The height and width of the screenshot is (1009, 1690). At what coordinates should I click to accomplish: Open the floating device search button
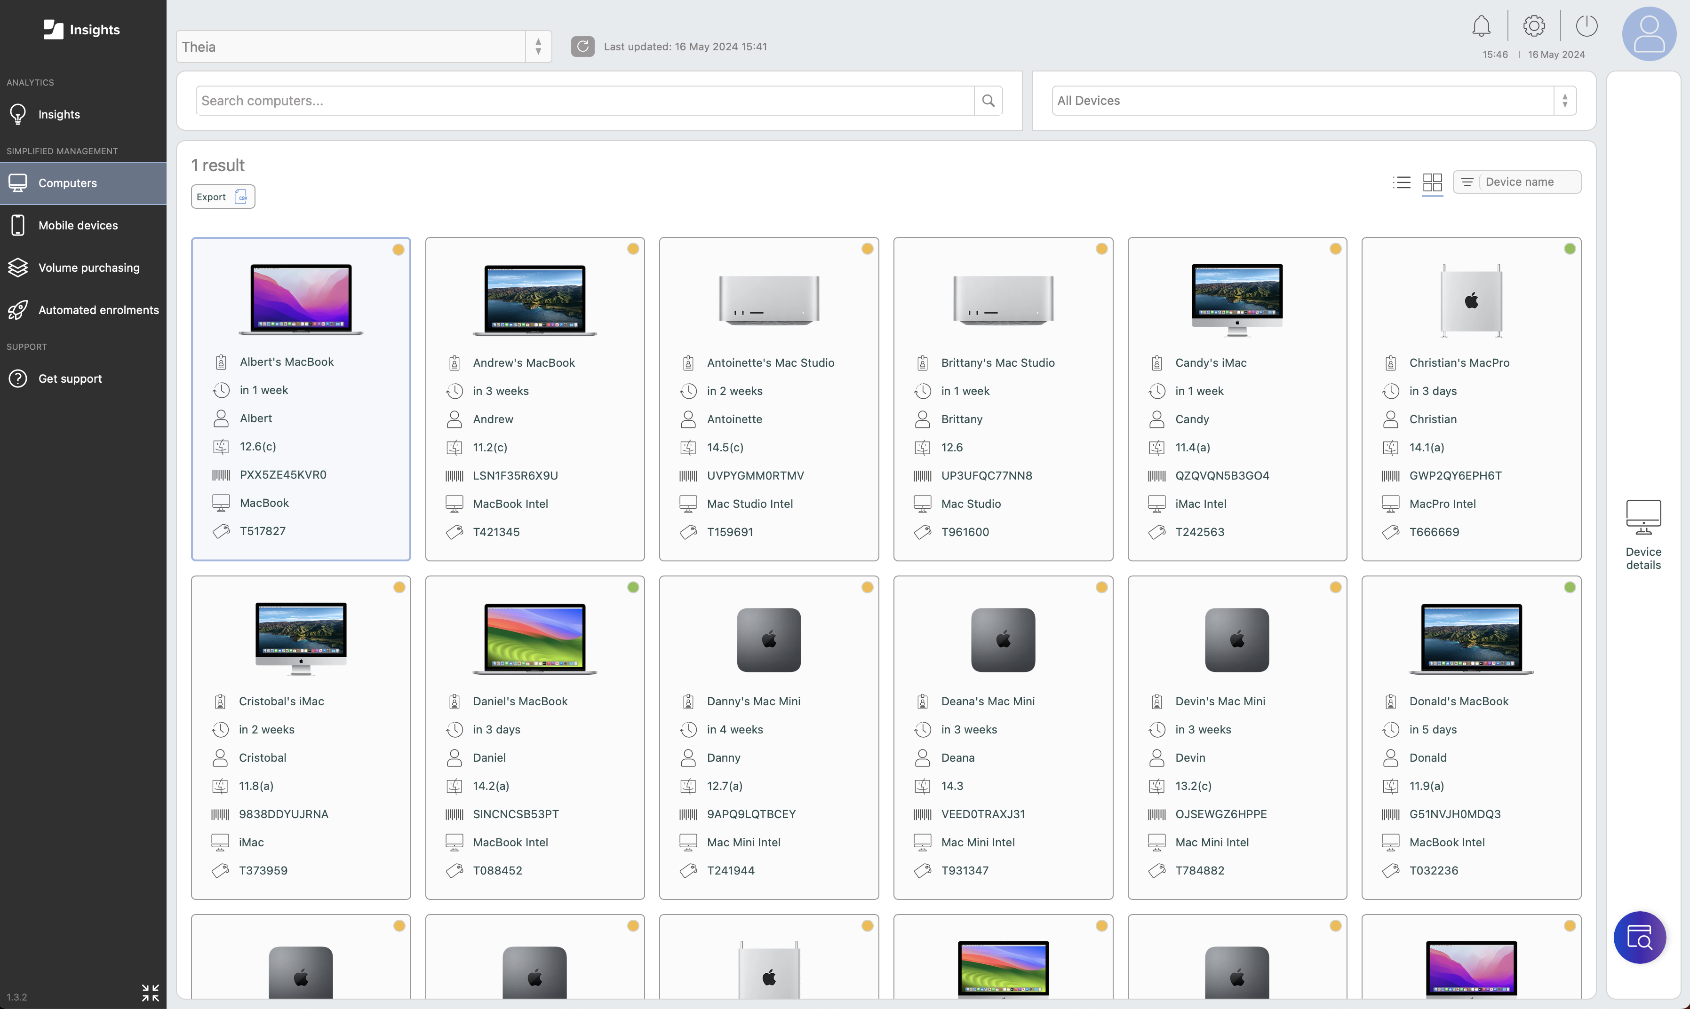1640,938
